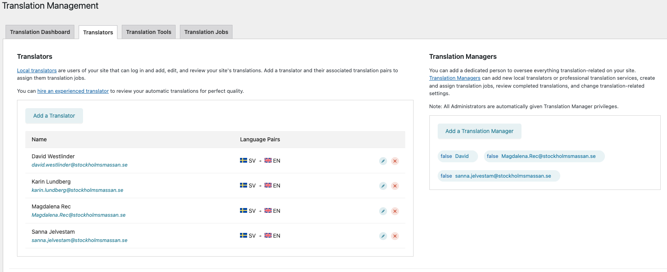667x272 pixels.
Task: Click Add a Translation Manager button
Action: (479, 131)
